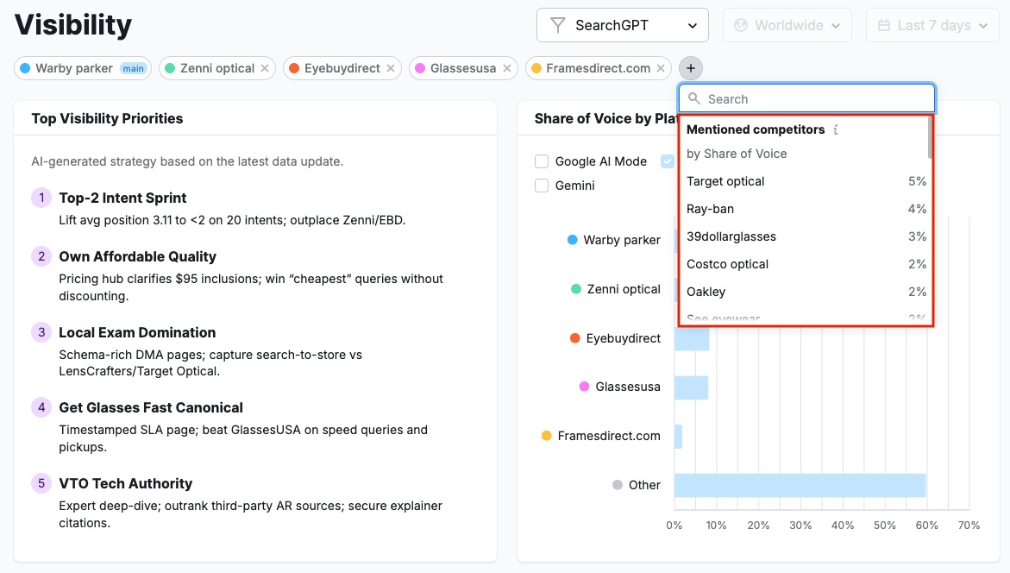Screen dimensions: 1010x573
Task: Click the Get Glasses Fast Canonical heading
Action: 151,407
